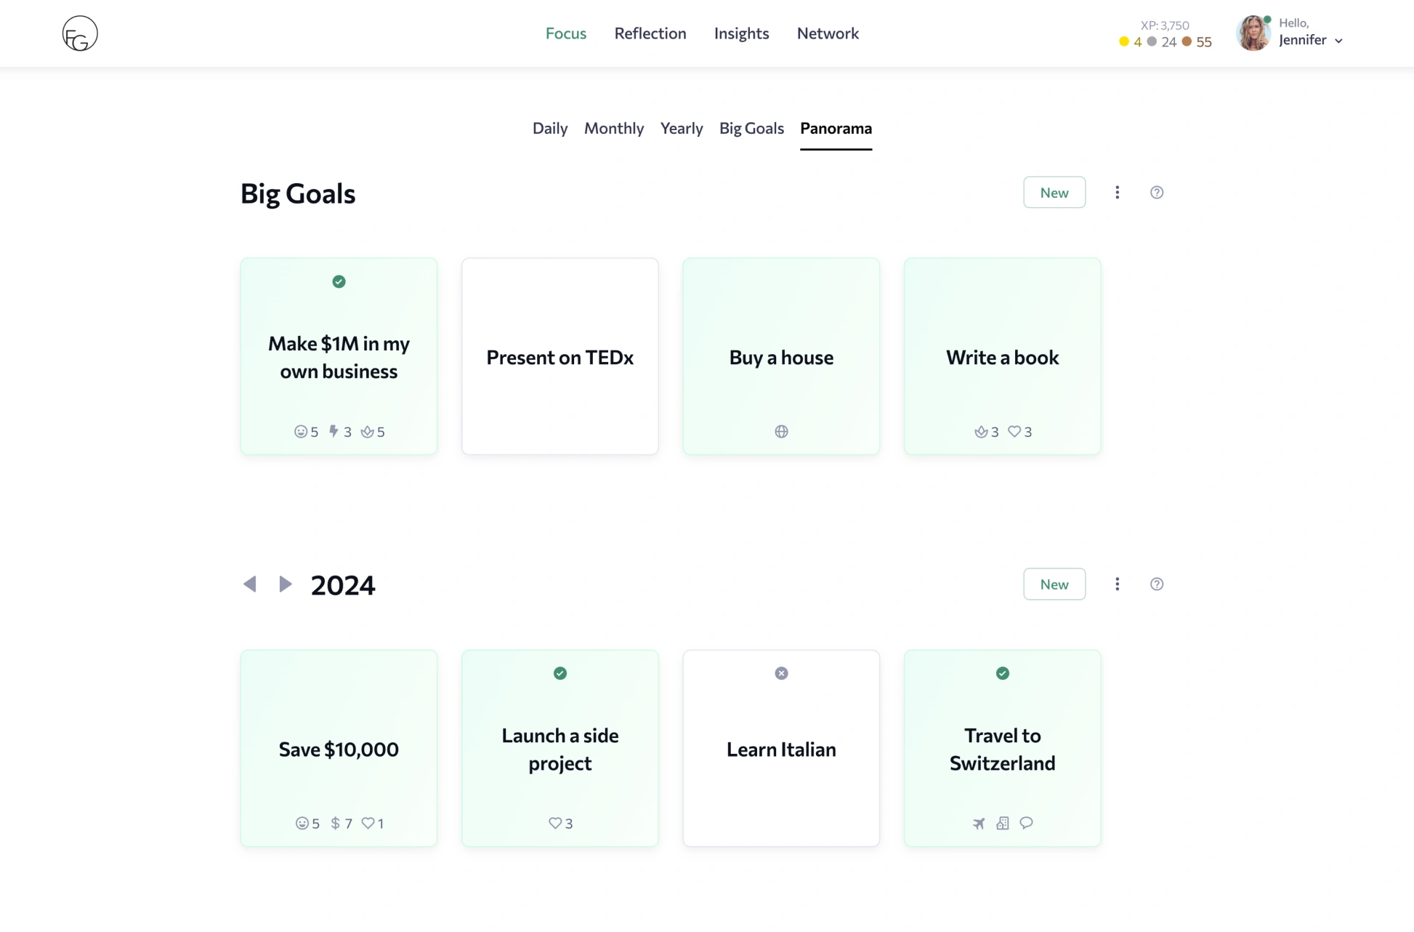Select the 'Panorama' tab

coord(836,128)
